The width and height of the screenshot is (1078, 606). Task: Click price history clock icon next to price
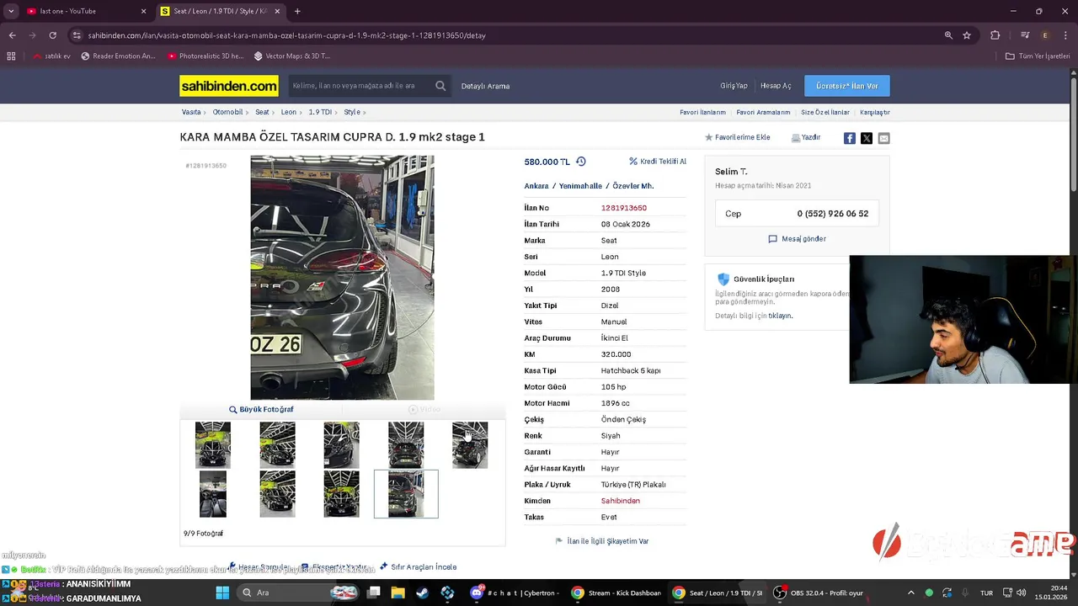click(x=580, y=162)
